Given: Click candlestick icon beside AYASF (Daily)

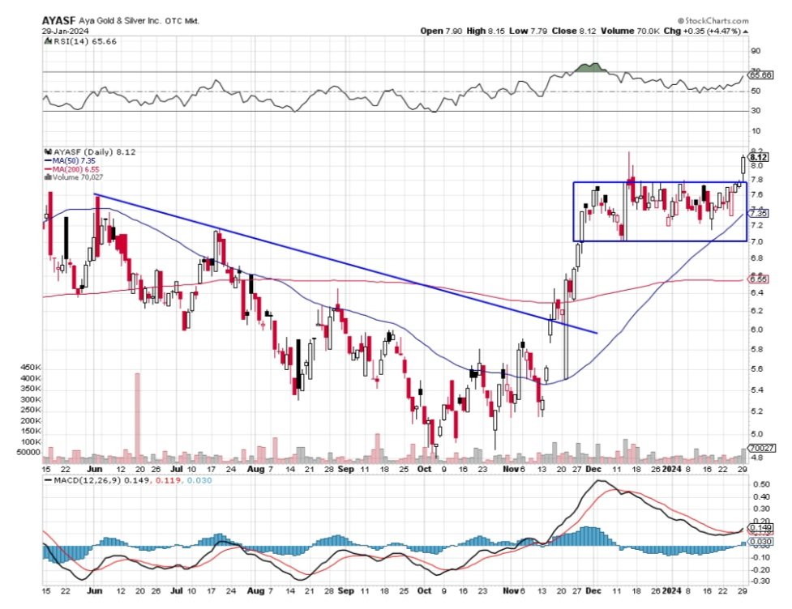Looking at the screenshot, I should pos(49,151).
